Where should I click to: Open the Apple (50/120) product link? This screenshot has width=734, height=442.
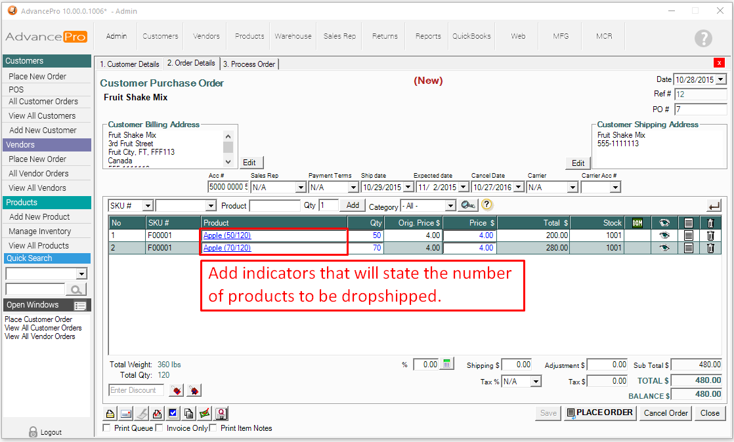[x=227, y=235]
